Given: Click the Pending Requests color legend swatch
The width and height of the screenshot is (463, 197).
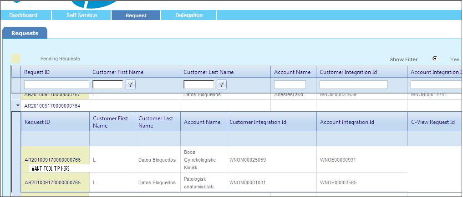Looking at the screenshot, I should pyautogui.click(x=16, y=59).
